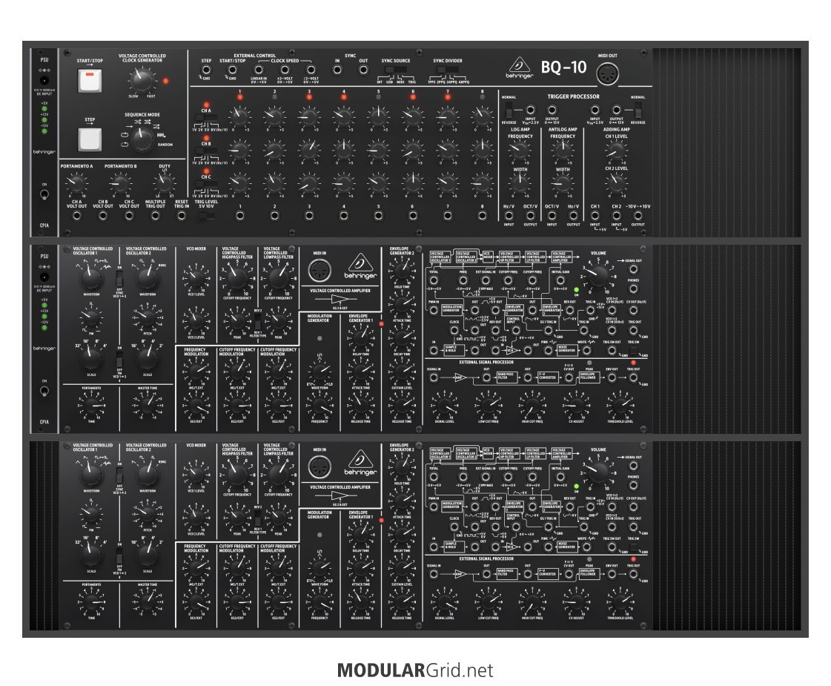Toggle the Filter Type REV switch on middle-rack synth
Screen dimensions: 831x686
(257, 322)
